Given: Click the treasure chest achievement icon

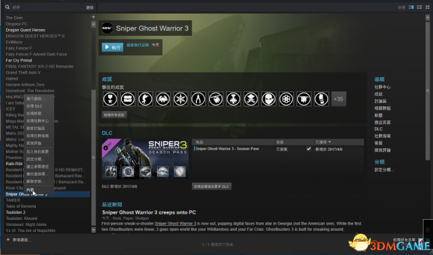Looking at the screenshot, I should click(128, 99).
